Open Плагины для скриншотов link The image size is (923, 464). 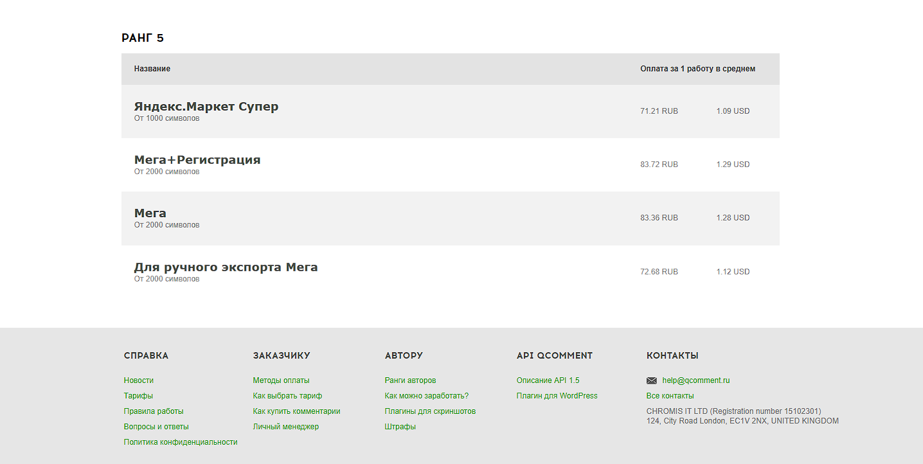coord(430,411)
